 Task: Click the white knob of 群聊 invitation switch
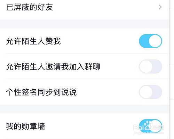[x=146, y=66]
